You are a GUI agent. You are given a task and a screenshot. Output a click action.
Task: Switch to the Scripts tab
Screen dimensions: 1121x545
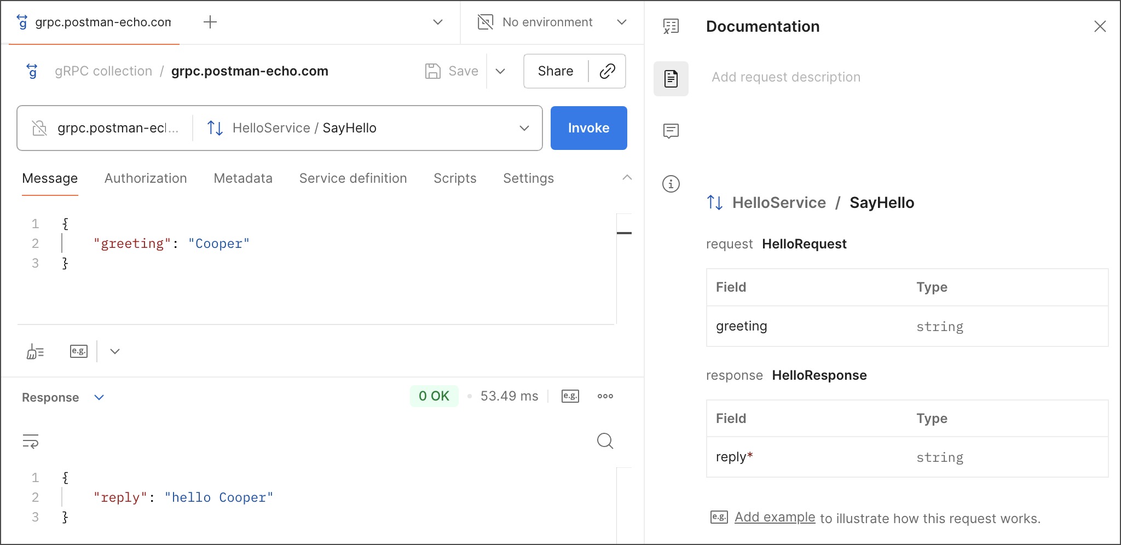point(455,178)
